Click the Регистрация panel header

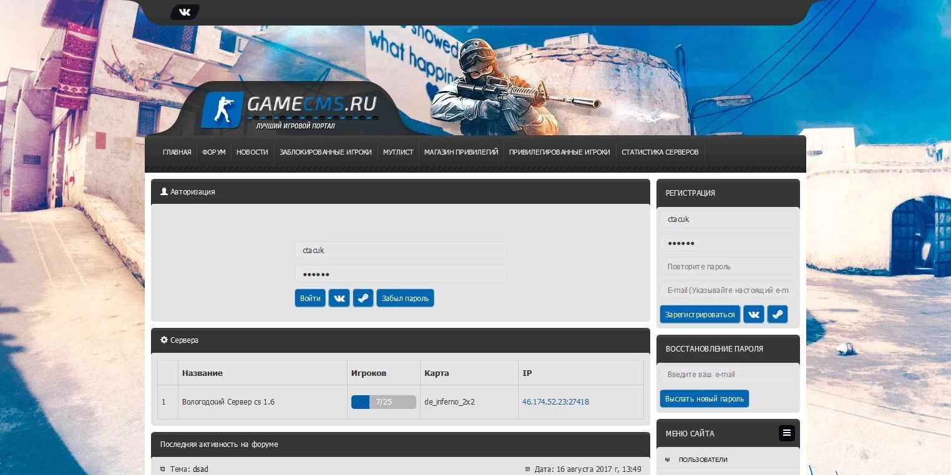[x=690, y=193]
